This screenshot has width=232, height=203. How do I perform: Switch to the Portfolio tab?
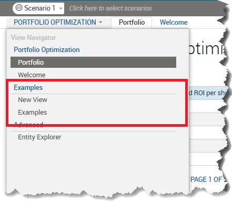point(132,23)
